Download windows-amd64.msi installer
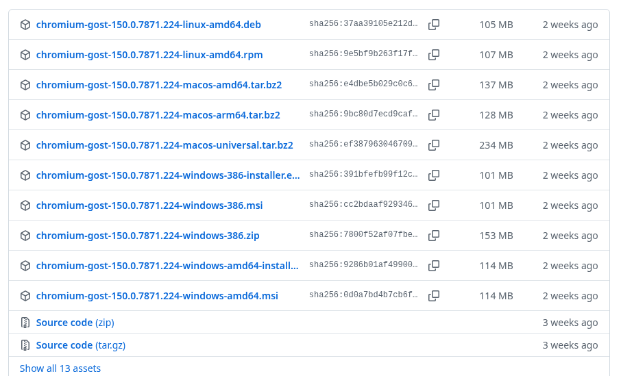This screenshot has width=621, height=376. click(x=157, y=296)
